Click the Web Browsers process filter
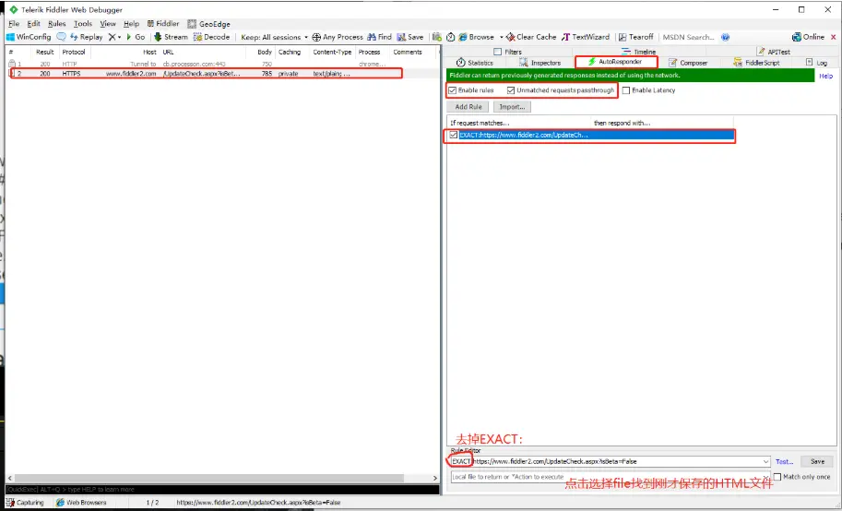 (x=81, y=503)
